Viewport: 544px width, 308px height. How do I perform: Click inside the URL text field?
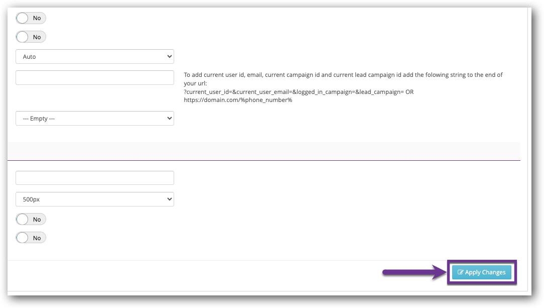click(95, 77)
